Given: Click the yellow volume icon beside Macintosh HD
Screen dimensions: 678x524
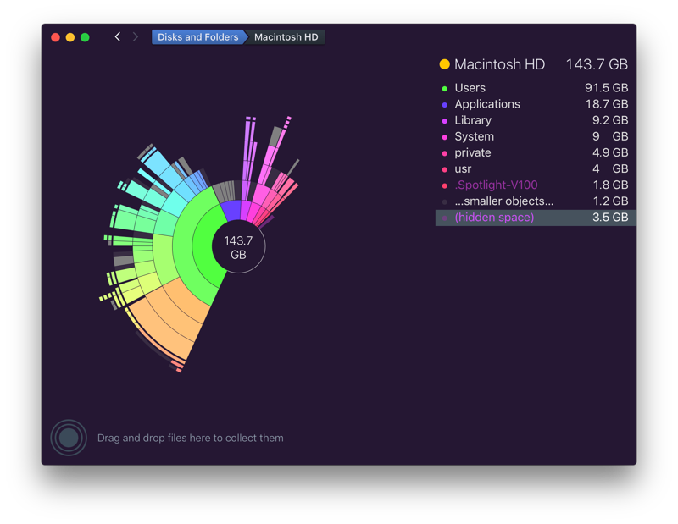Looking at the screenshot, I should [444, 63].
